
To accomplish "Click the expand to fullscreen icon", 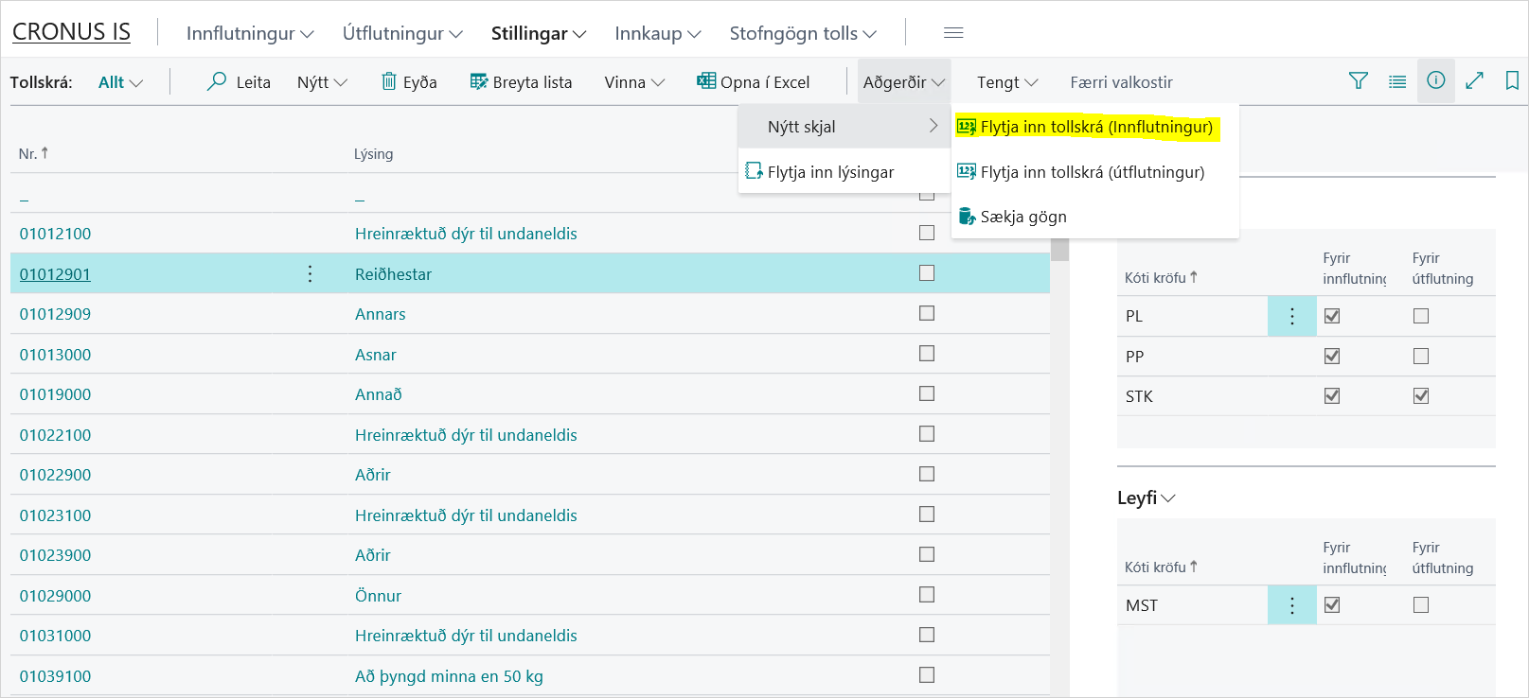I will [1474, 81].
